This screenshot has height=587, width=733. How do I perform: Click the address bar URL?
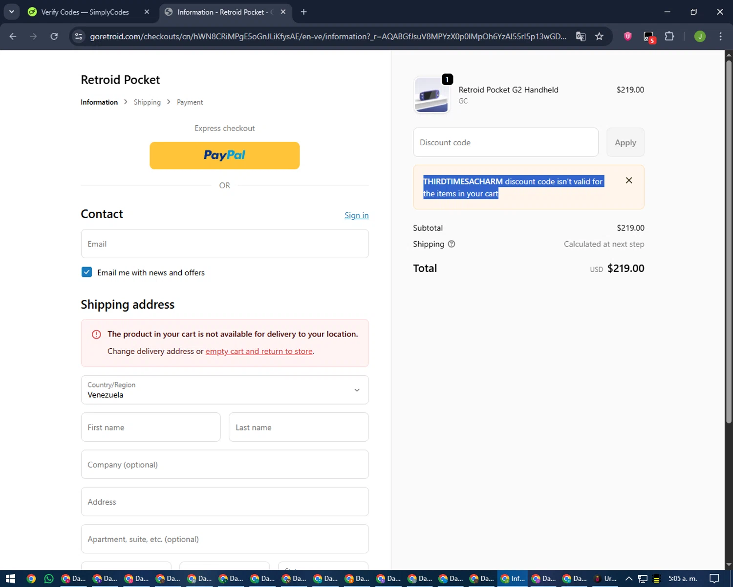tap(328, 36)
